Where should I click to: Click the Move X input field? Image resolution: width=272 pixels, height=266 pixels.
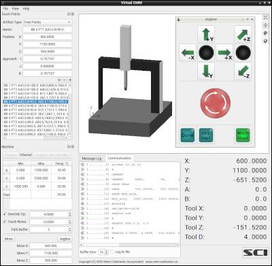pyautogui.click(x=51, y=246)
